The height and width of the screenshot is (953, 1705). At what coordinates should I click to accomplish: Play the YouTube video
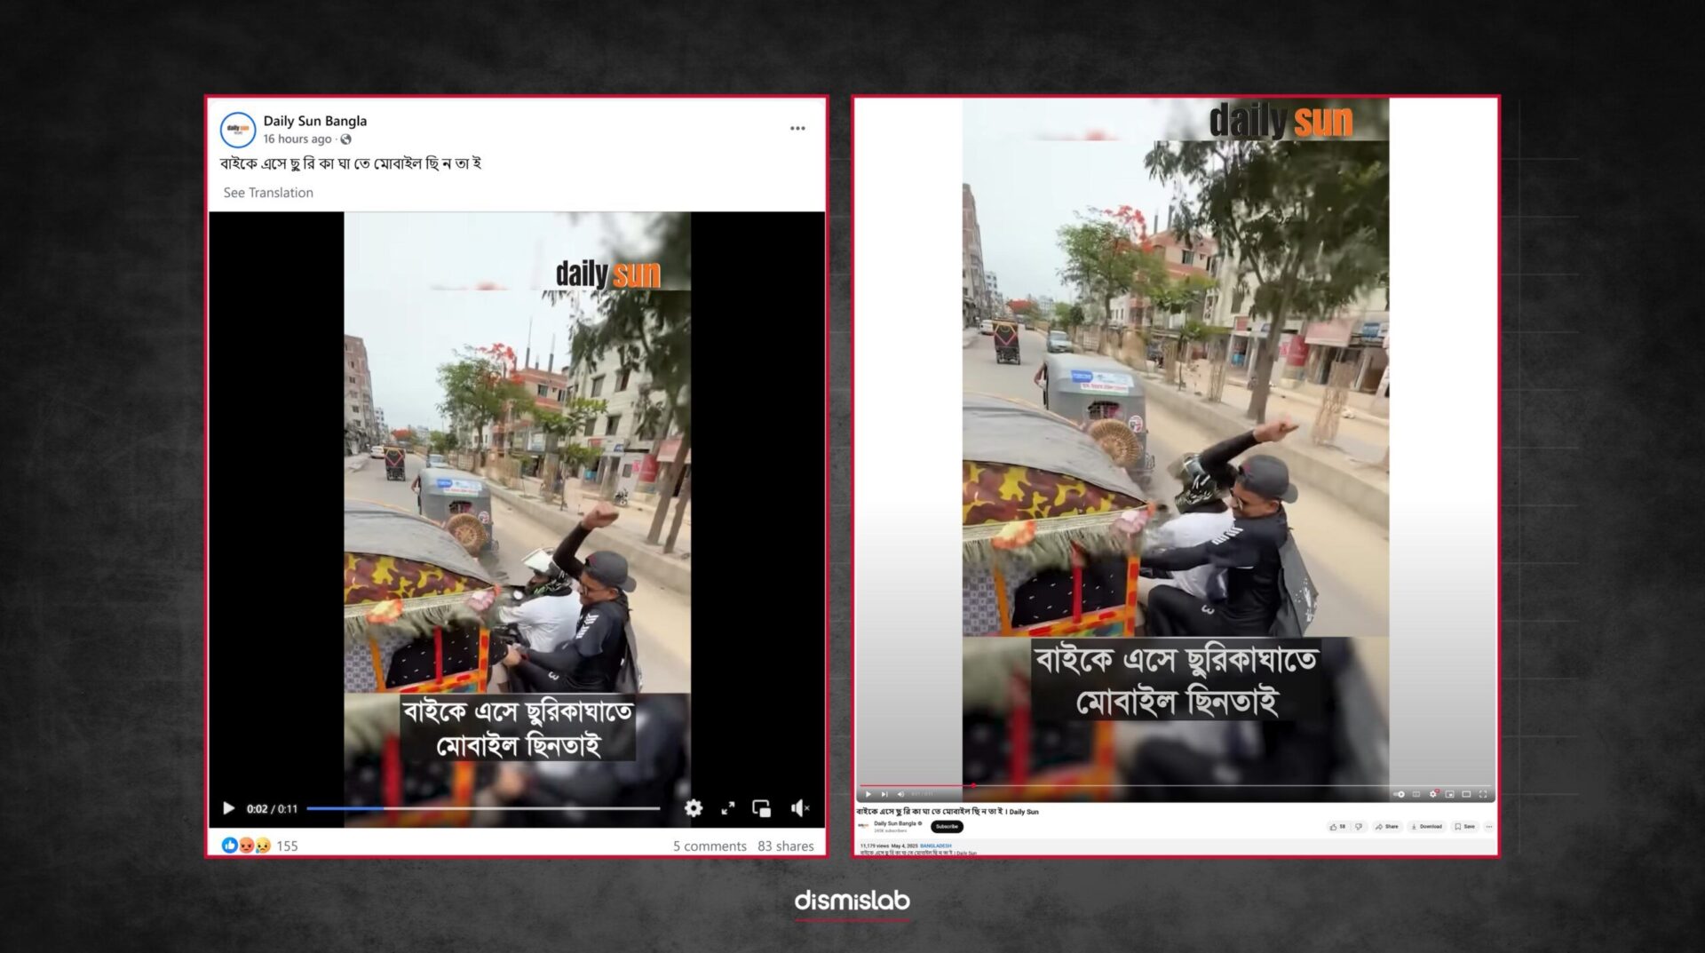868,794
